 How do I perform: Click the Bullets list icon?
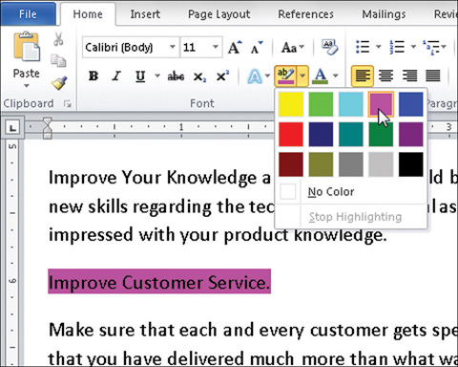point(363,47)
